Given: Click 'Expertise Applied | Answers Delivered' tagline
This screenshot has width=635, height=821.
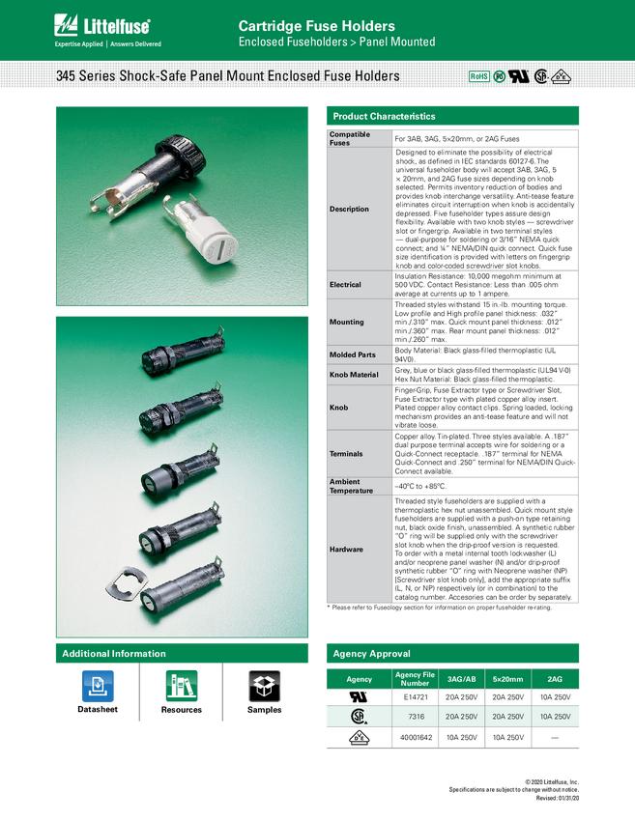Looking at the screenshot, I should pos(107,44).
